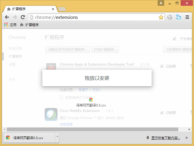The image size is (194, 146).
Task: Click the user profile icon in title bar
Action: tap(161, 3)
